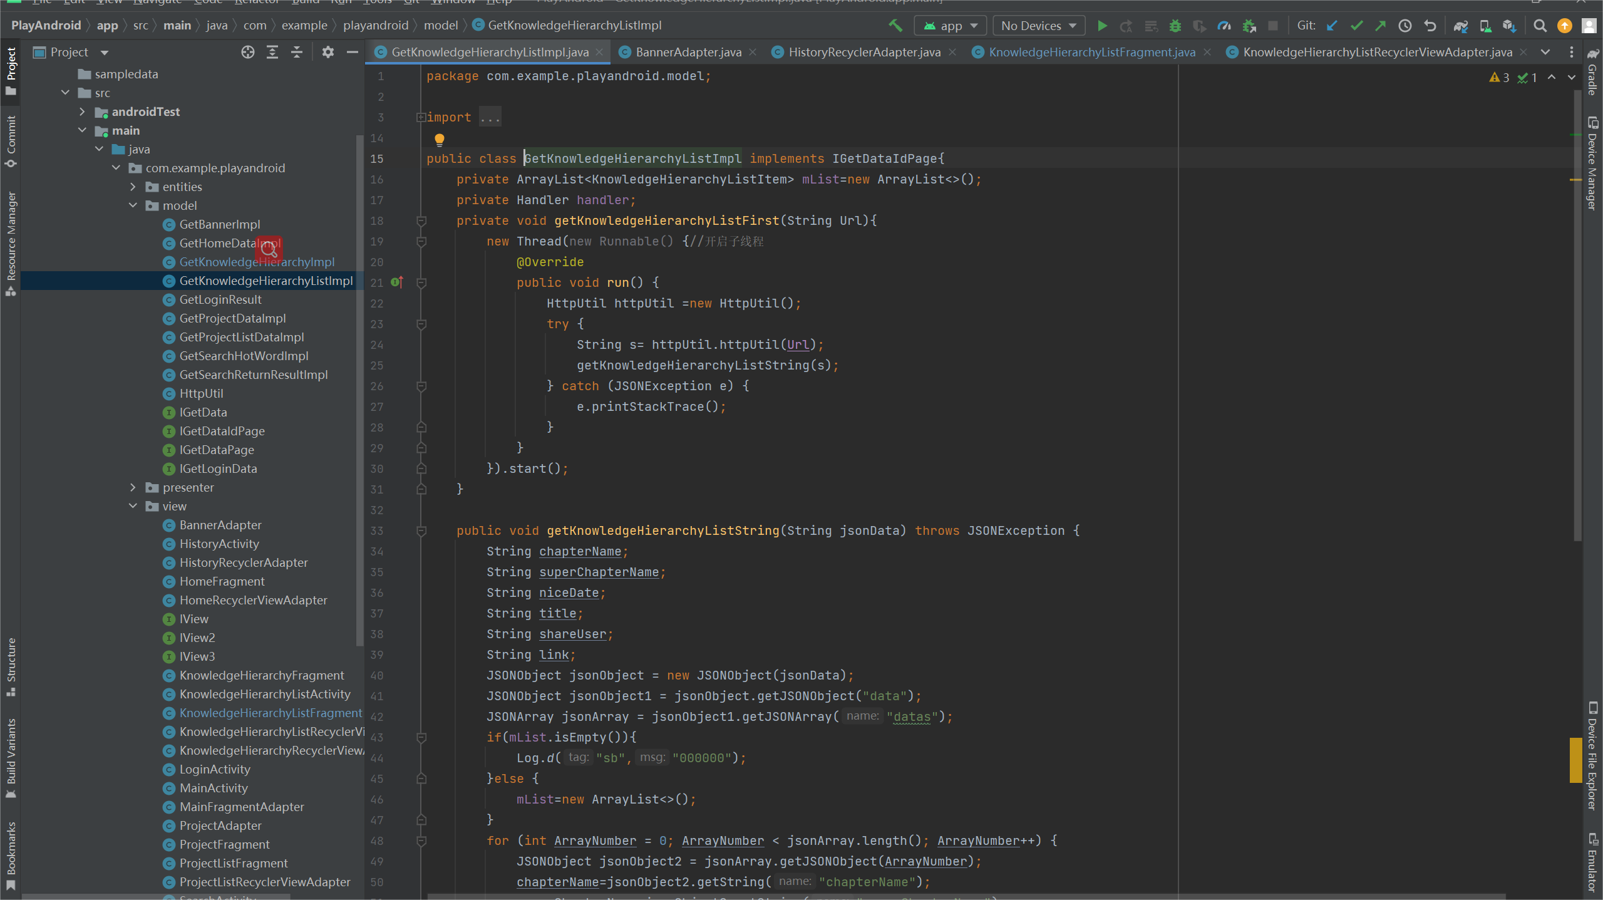Image resolution: width=1603 pixels, height=900 pixels.
Task: Toggle the Build Variants tool window
Action: pyautogui.click(x=11, y=758)
